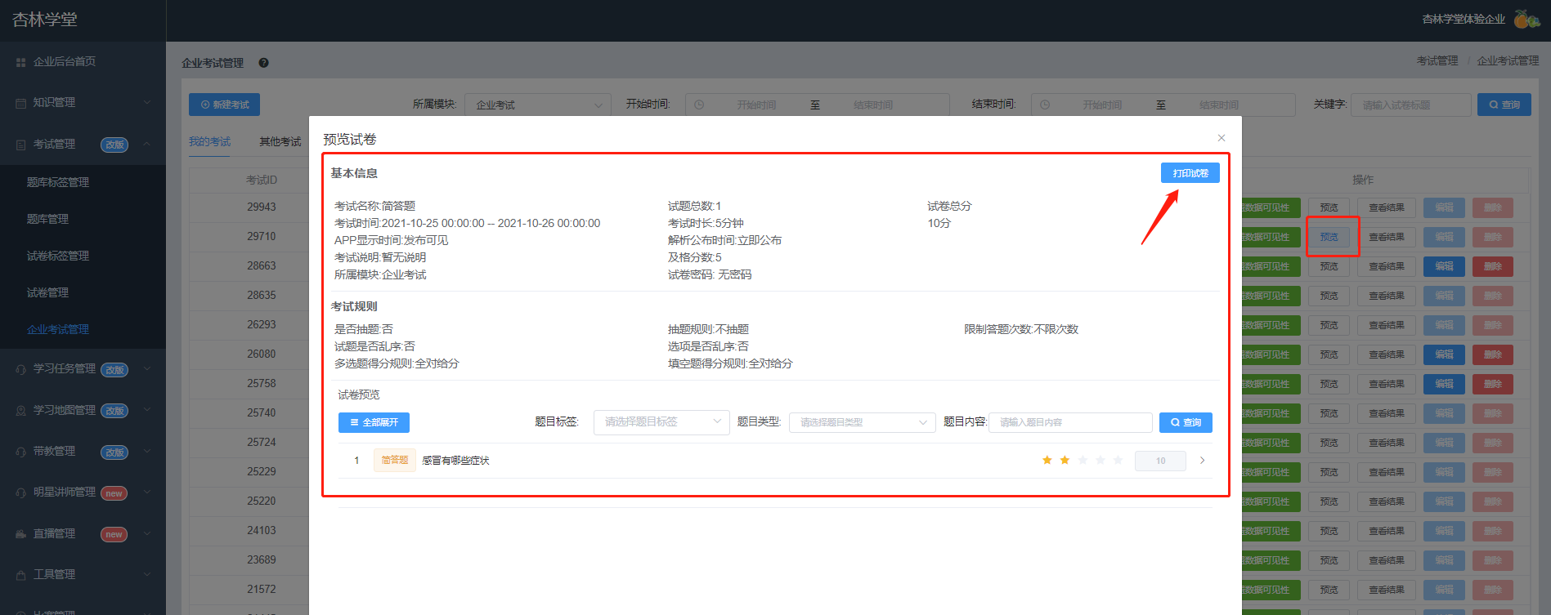Image resolution: width=1551 pixels, height=615 pixels.
Task: Click the 查询 button next to 关键字 field
Action: coord(1504,105)
